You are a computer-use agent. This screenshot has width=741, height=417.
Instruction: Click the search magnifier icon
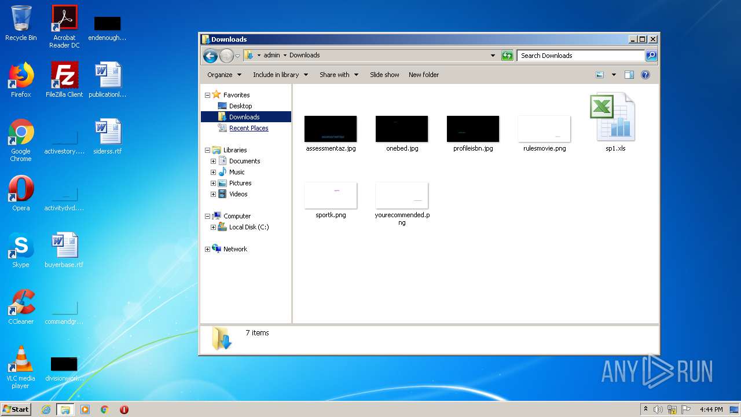pyautogui.click(x=651, y=56)
